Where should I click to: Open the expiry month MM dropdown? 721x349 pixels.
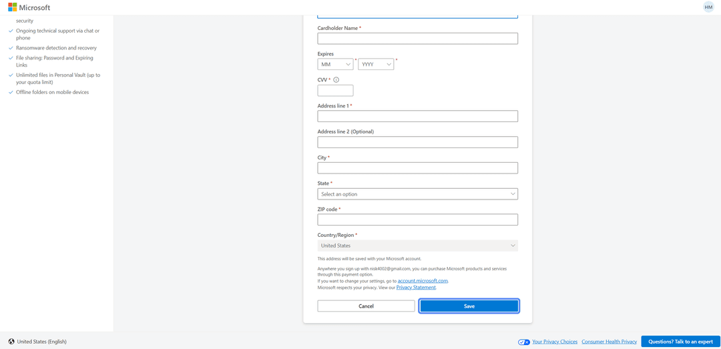(335, 64)
